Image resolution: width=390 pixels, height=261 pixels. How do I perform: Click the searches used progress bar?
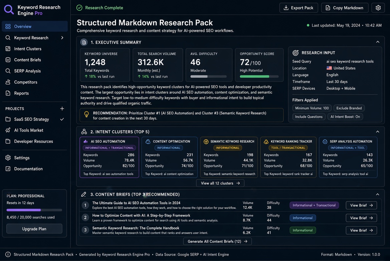pos(34,210)
